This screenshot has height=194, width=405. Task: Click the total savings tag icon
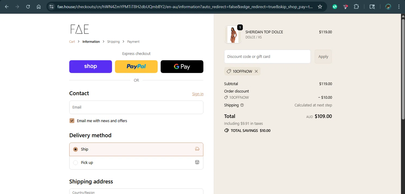[x=227, y=130]
